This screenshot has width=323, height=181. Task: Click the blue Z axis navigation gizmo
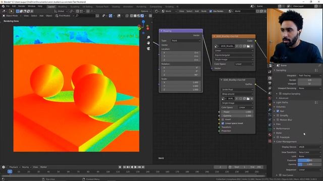[x=143, y=22]
